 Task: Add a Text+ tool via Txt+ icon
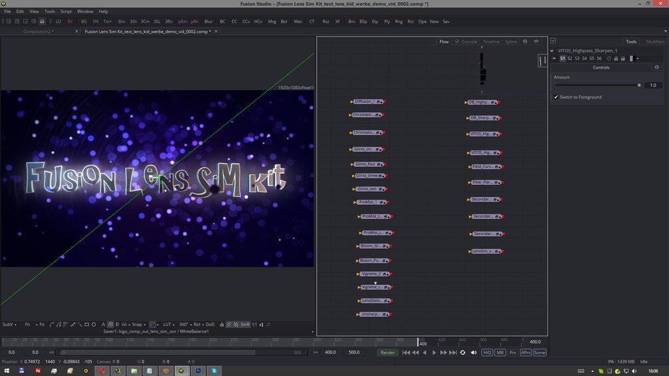click(x=108, y=21)
